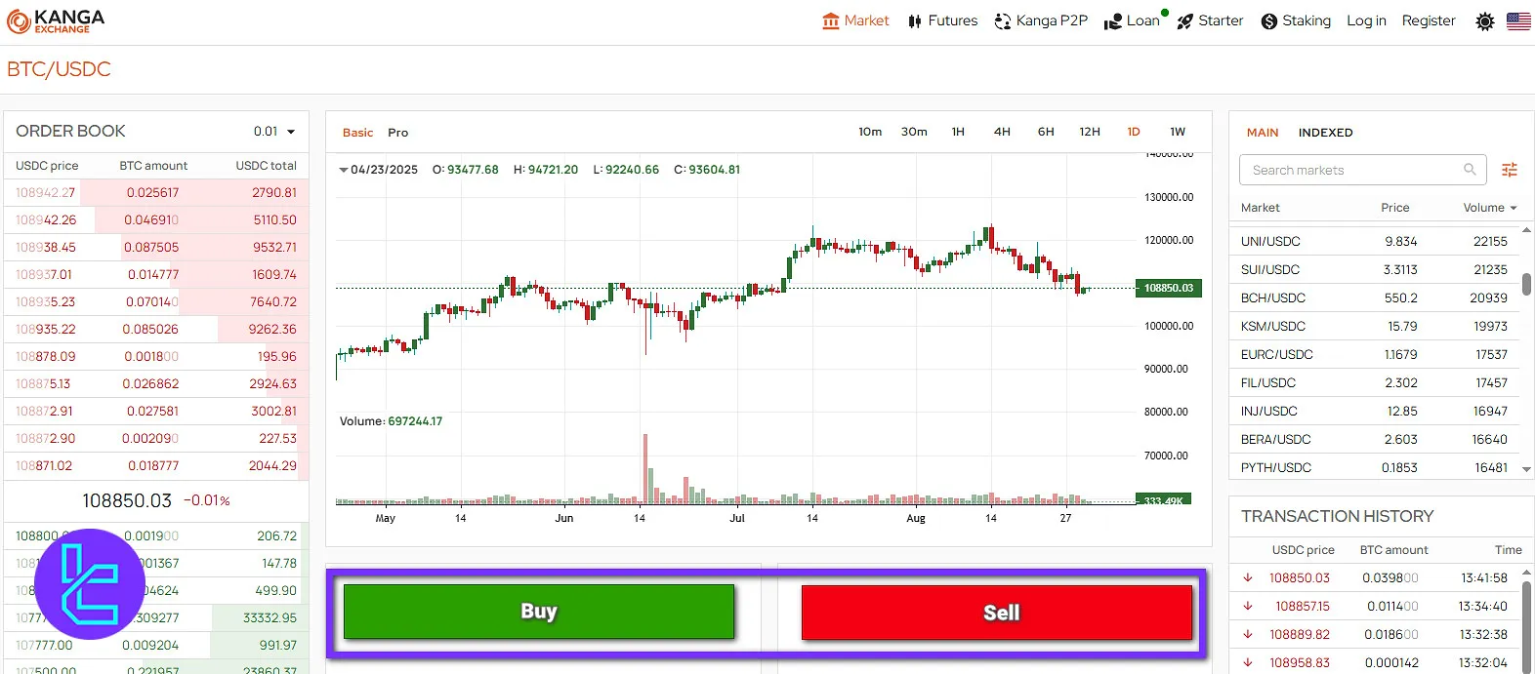The width and height of the screenshot is (1535, 674).
Task: Open language selector US flag
Action: [x=1518, y=20]
